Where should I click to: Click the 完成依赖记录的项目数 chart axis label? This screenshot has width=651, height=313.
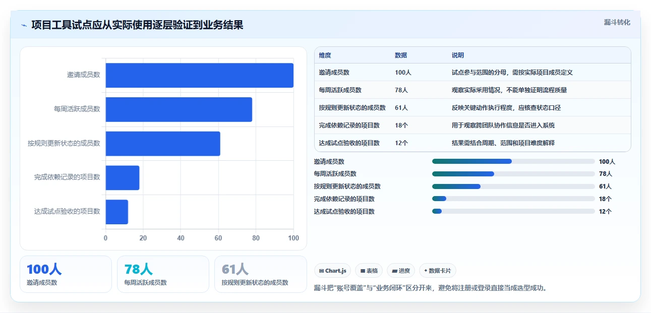pyautogui.click(x=67, y=177)
